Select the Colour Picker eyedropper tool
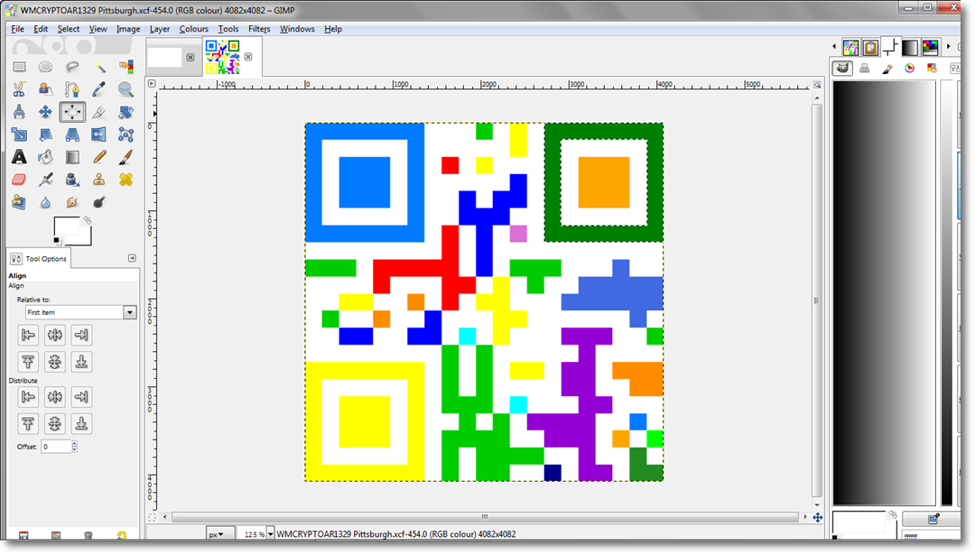Image resolution: width=975 pixels, height=555 pixels. 99,89
